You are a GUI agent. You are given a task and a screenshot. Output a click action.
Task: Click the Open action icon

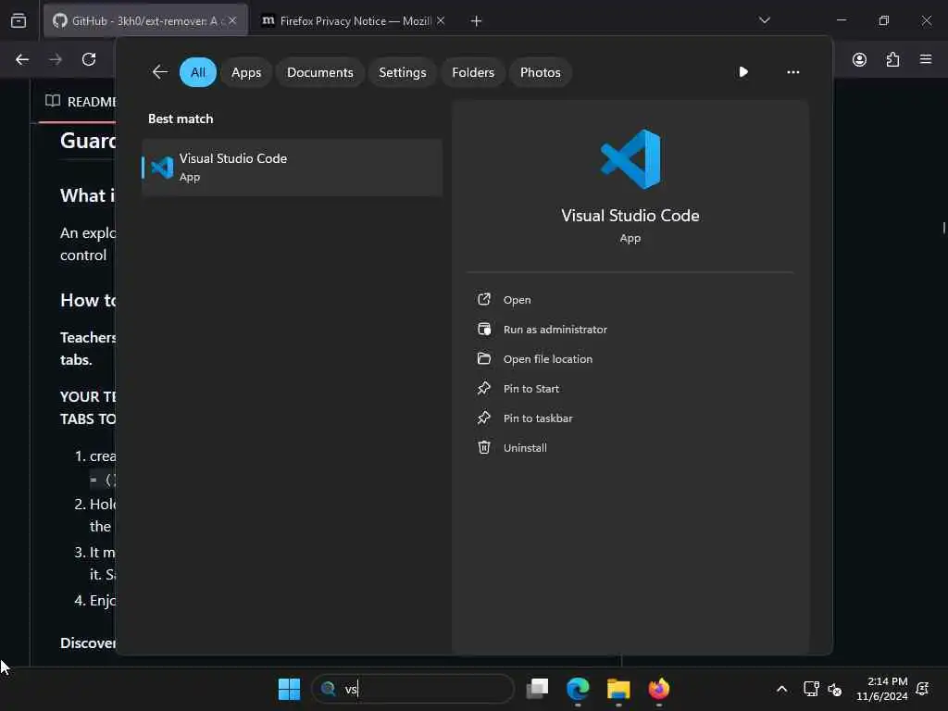[x=483, y=299]
